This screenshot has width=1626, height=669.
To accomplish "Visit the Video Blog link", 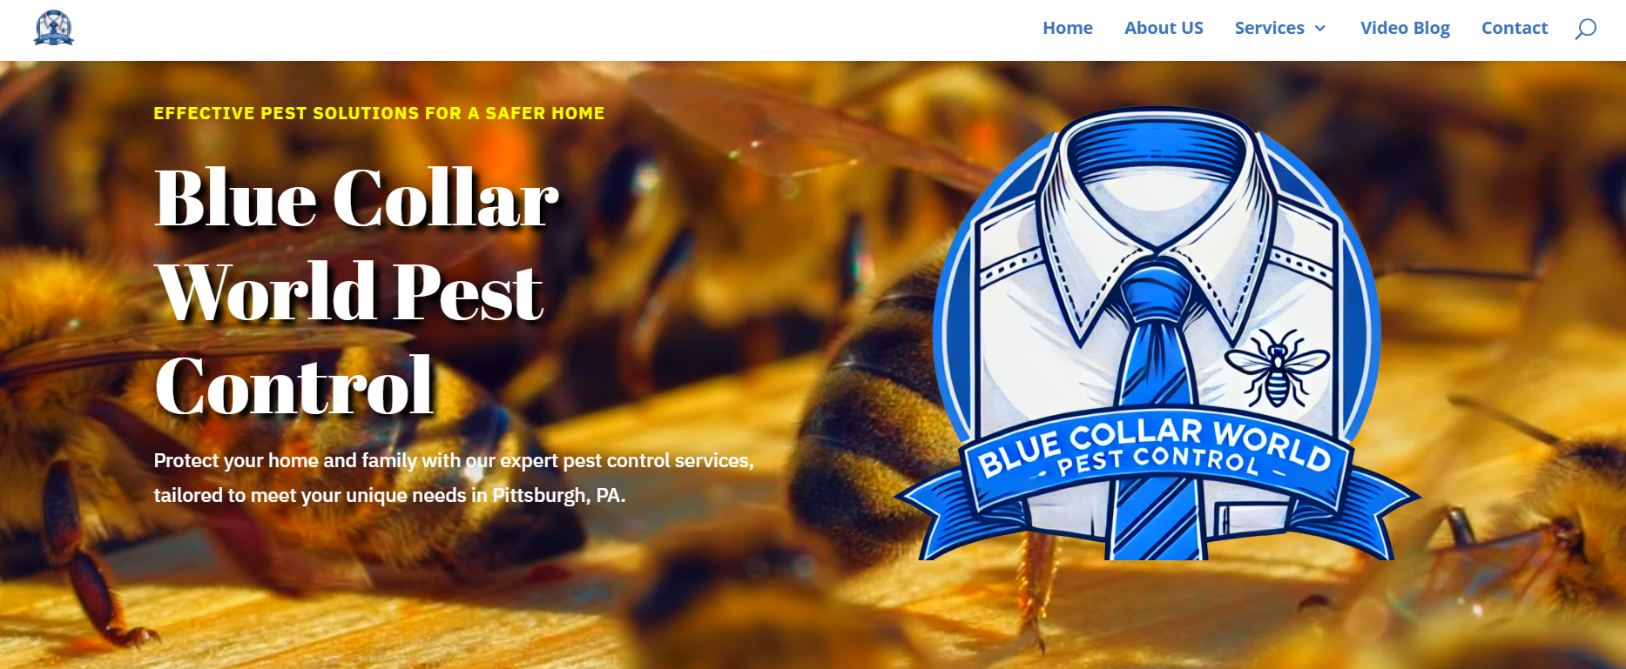I will 1405,28.
